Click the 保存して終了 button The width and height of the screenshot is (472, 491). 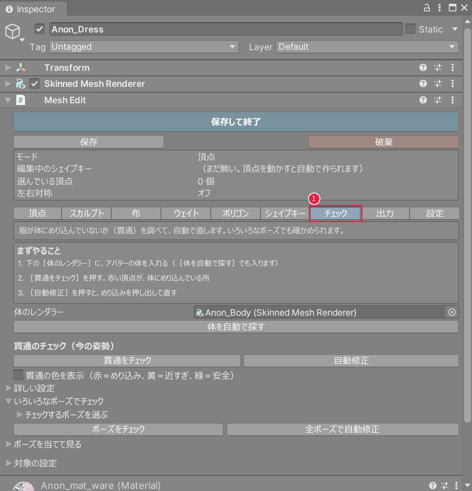tap(236, 121)
